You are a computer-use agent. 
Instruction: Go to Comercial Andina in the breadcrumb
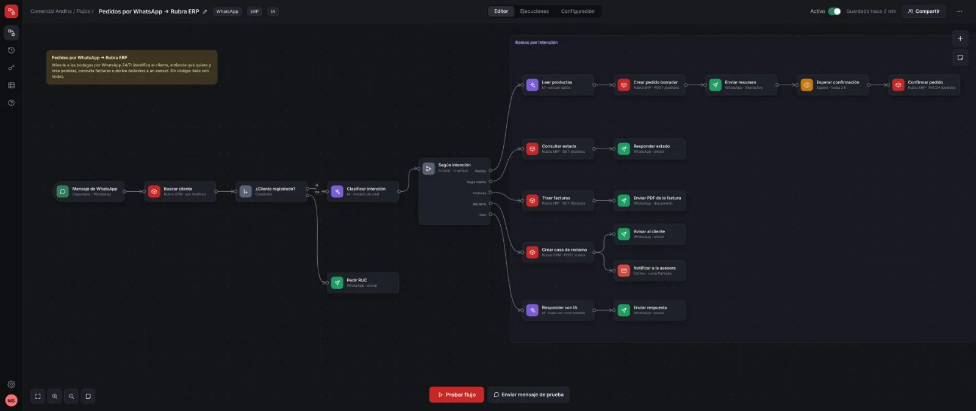[x=51, y=12]
